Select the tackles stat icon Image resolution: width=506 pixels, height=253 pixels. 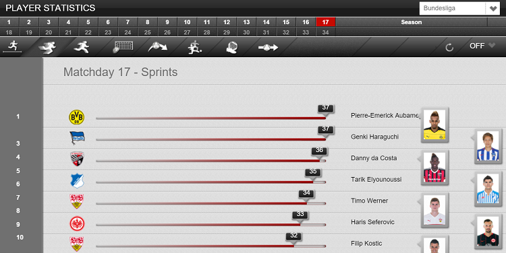(194, 47)
